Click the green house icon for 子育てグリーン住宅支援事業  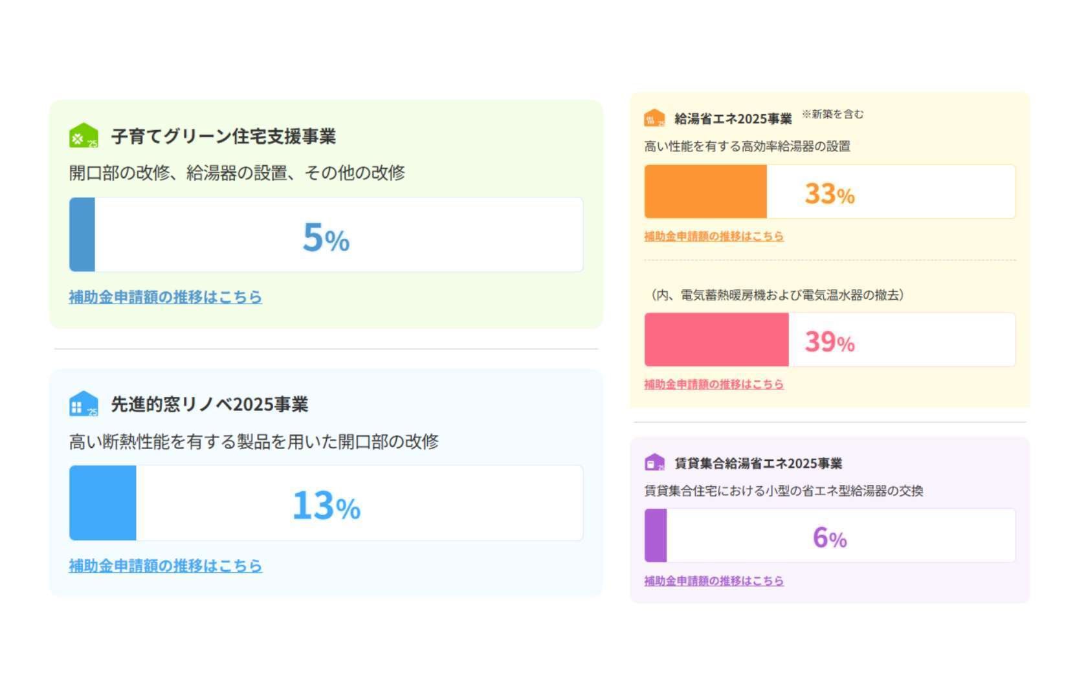[83, 136]
